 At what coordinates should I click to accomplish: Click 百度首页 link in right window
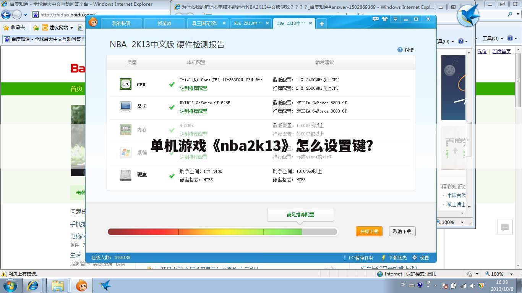click(501, 51)
